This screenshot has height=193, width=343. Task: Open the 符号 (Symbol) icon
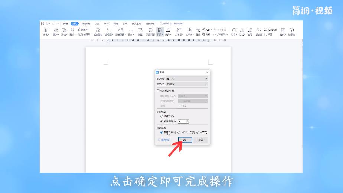click(x=234, y=31)
